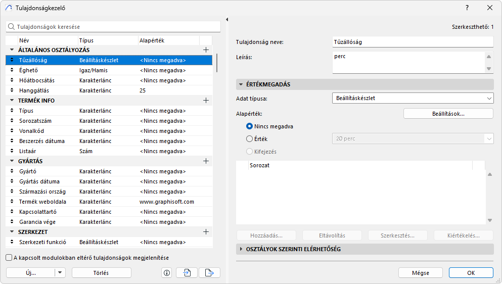Click the drag handle icon of Éghető row

point(12,70)
